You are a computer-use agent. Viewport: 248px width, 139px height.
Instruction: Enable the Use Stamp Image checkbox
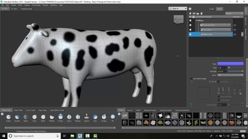pyautogui.click(x=191, y=78)
